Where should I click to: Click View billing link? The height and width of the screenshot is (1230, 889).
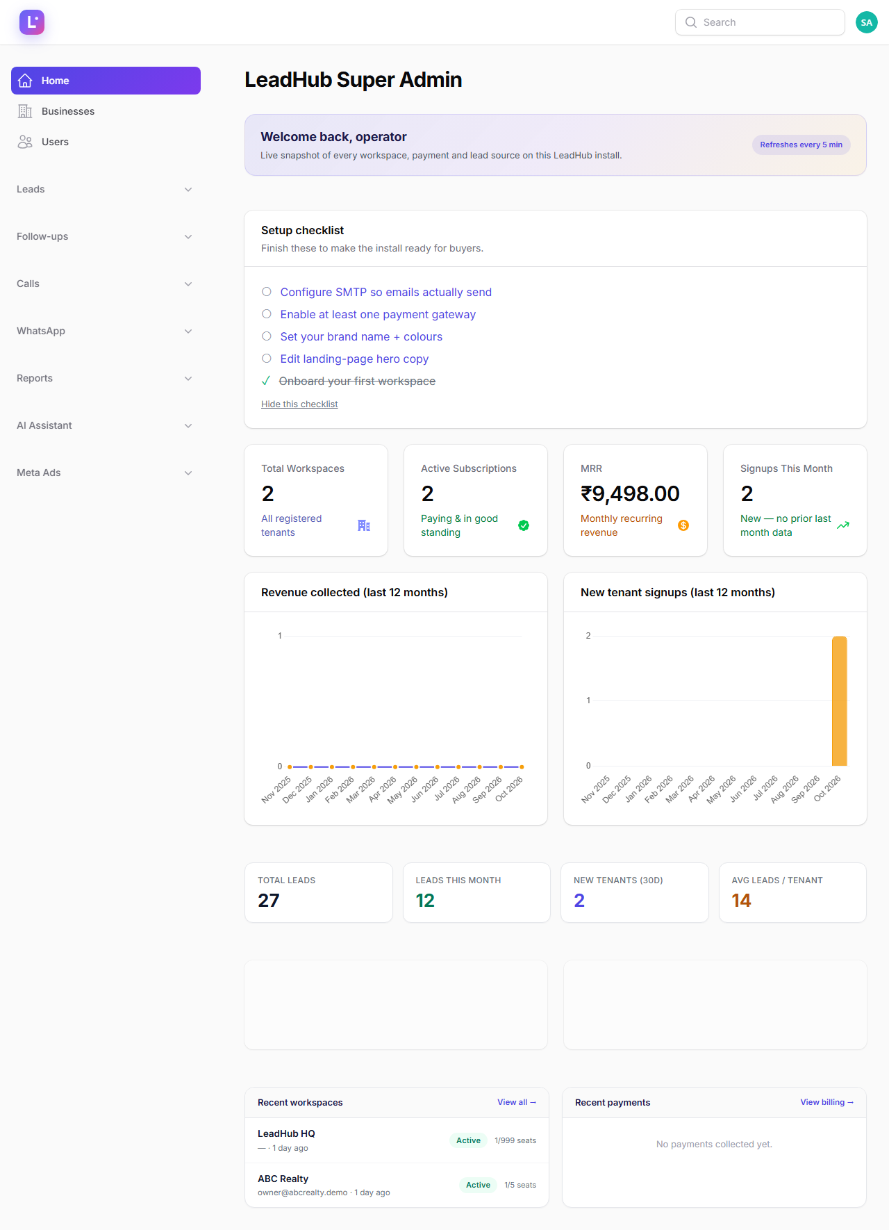pyautogui.click(x=826, y=1102)
